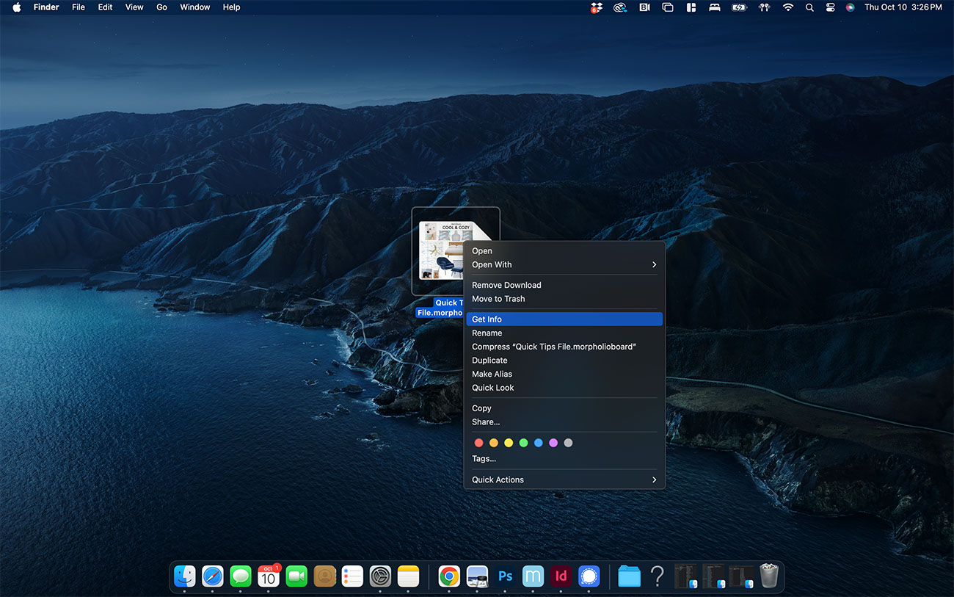Click Move to Trash option
The width and height of the screenshot is (954, 597).
pos(498,299)
